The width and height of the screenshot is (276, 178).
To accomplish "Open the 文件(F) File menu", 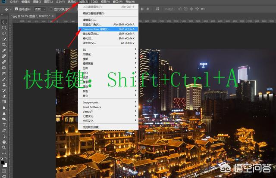I will tap(14, 2).
